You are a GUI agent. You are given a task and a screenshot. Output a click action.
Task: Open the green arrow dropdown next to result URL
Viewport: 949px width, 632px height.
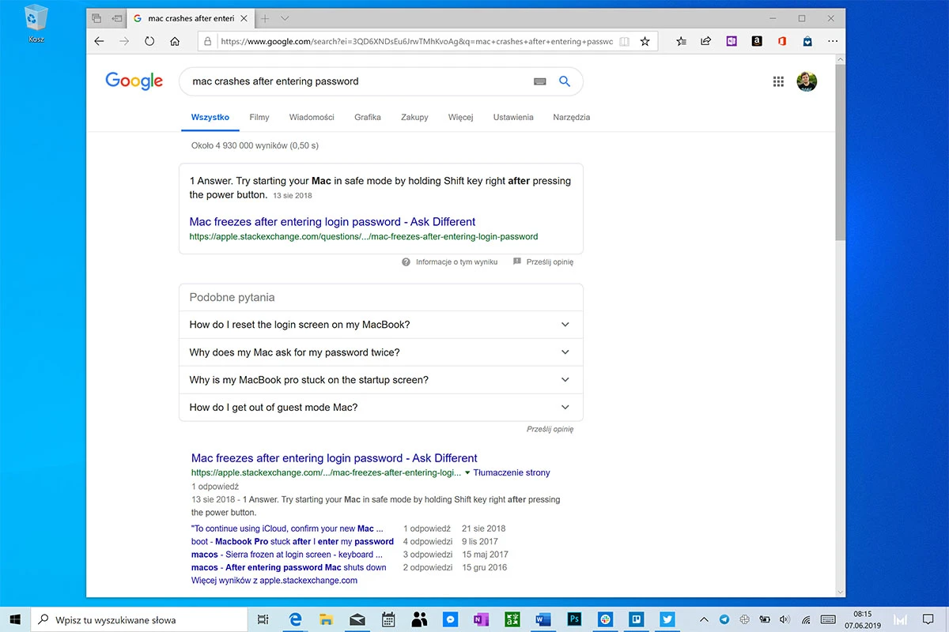coord(467,473)
